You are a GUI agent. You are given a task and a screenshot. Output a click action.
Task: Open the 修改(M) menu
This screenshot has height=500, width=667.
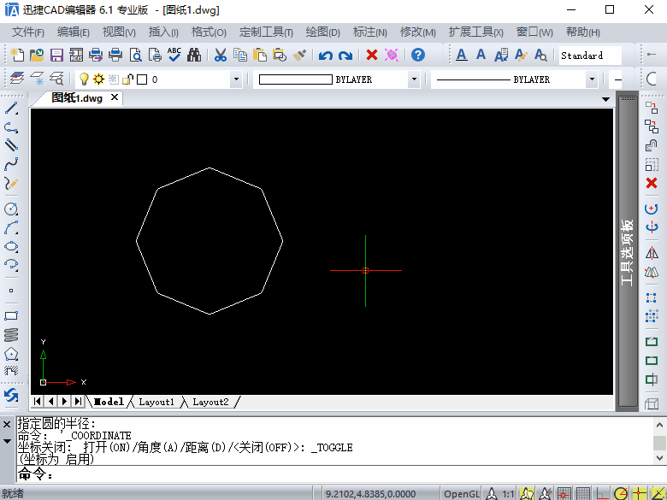coord(417,32)
